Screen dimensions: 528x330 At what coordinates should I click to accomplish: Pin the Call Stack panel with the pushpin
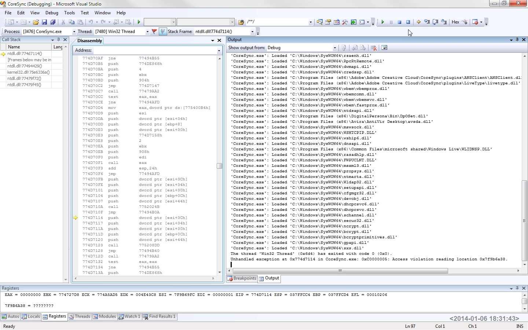[58, 40]
